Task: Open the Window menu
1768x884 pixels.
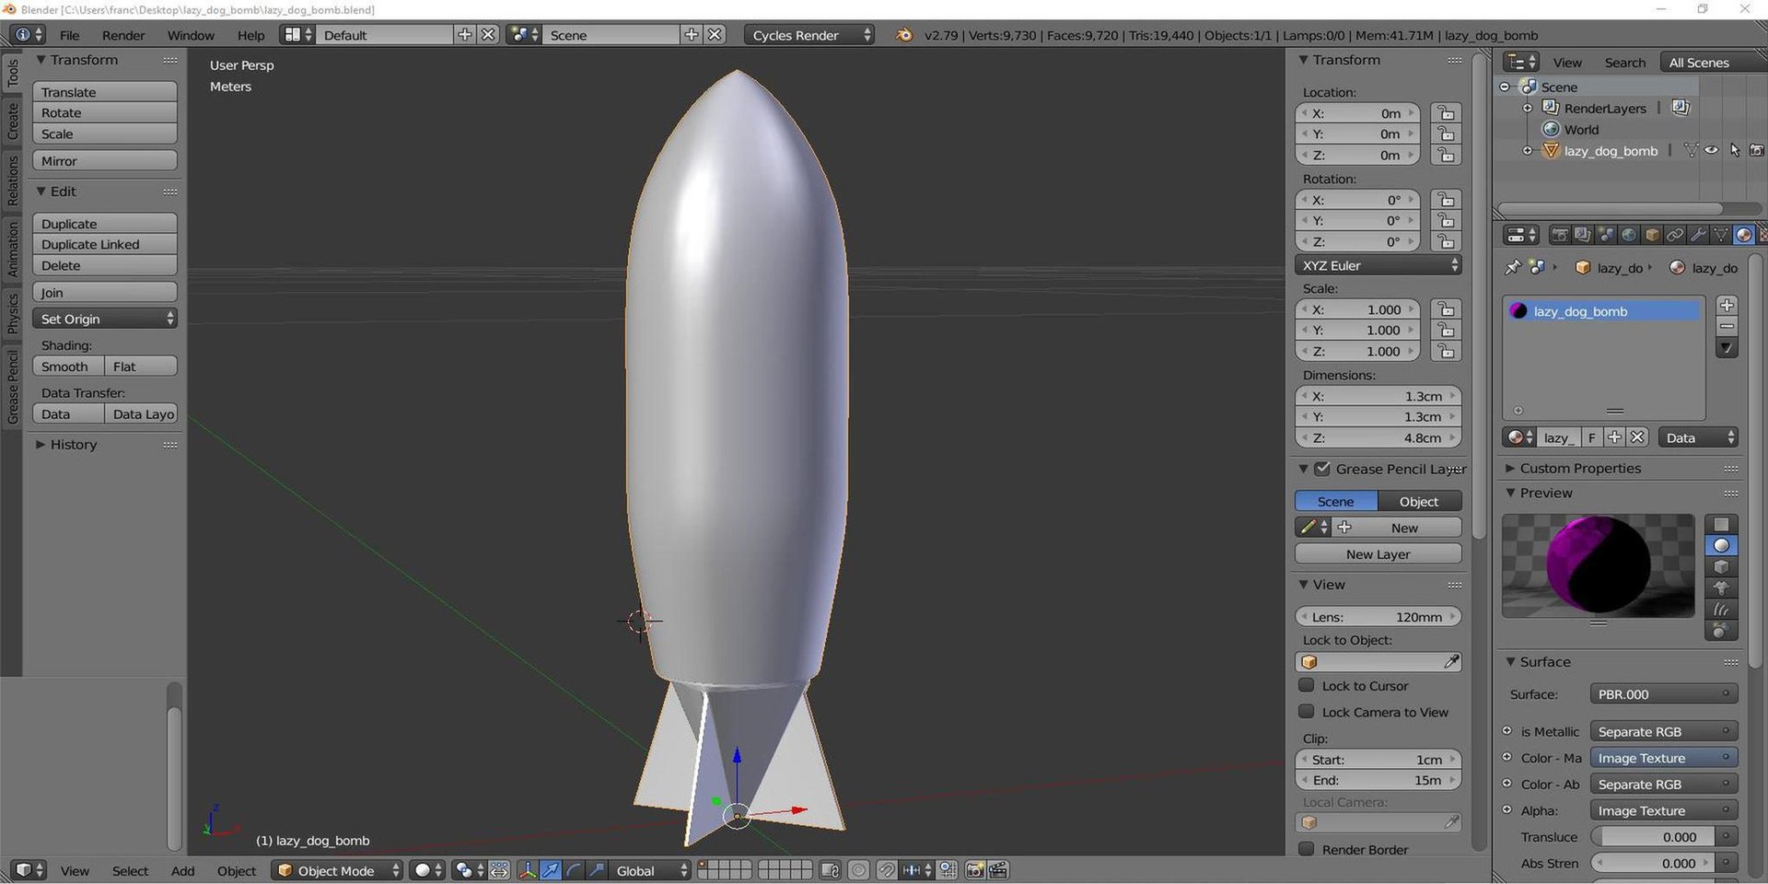Action: [x=191, y=35]
